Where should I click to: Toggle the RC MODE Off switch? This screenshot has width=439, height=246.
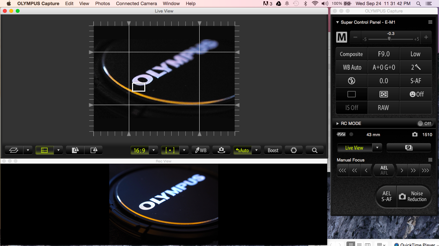pyautogui.click(x=425, y=123)
